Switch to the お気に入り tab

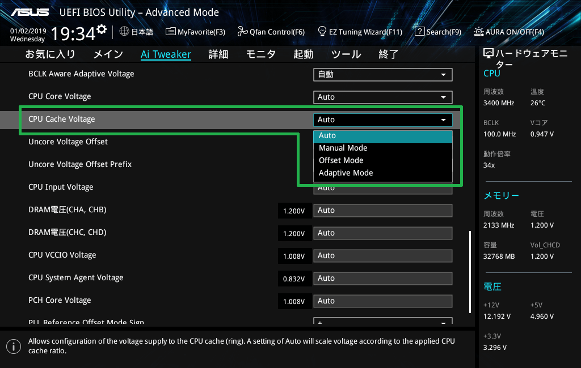pos(50,54)
